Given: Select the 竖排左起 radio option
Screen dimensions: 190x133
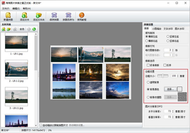Looking at the screenshot, I should 168,37.
